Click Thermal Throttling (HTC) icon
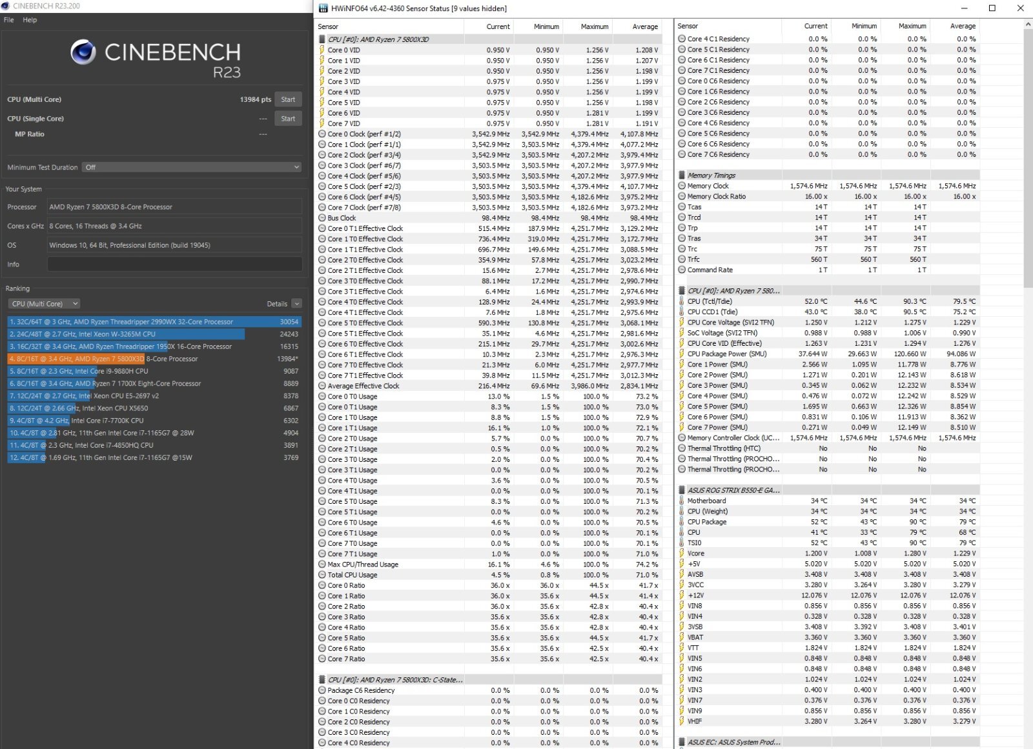This screenshot has height=749, width=1033. coord(682,448)
